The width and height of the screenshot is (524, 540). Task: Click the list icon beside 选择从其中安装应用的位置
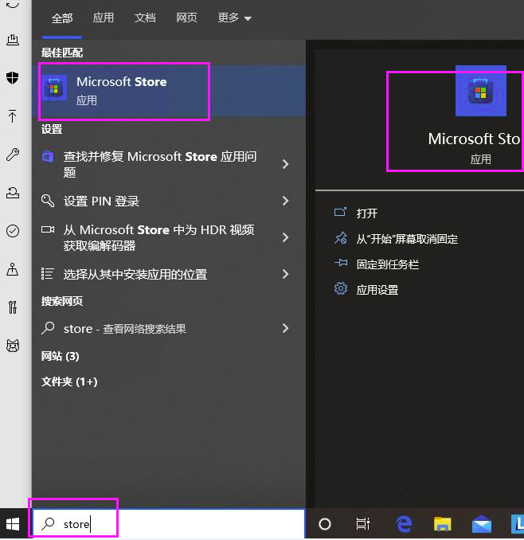tap(47, 273)
